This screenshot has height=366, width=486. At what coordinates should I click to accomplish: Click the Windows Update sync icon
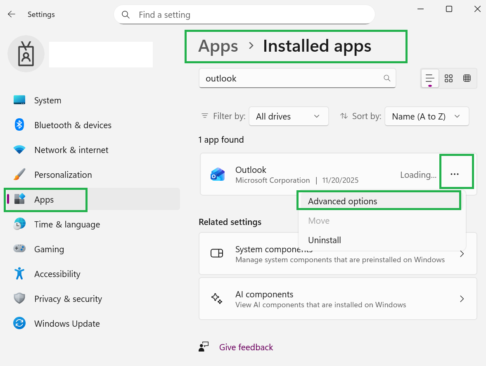(19, 323)
